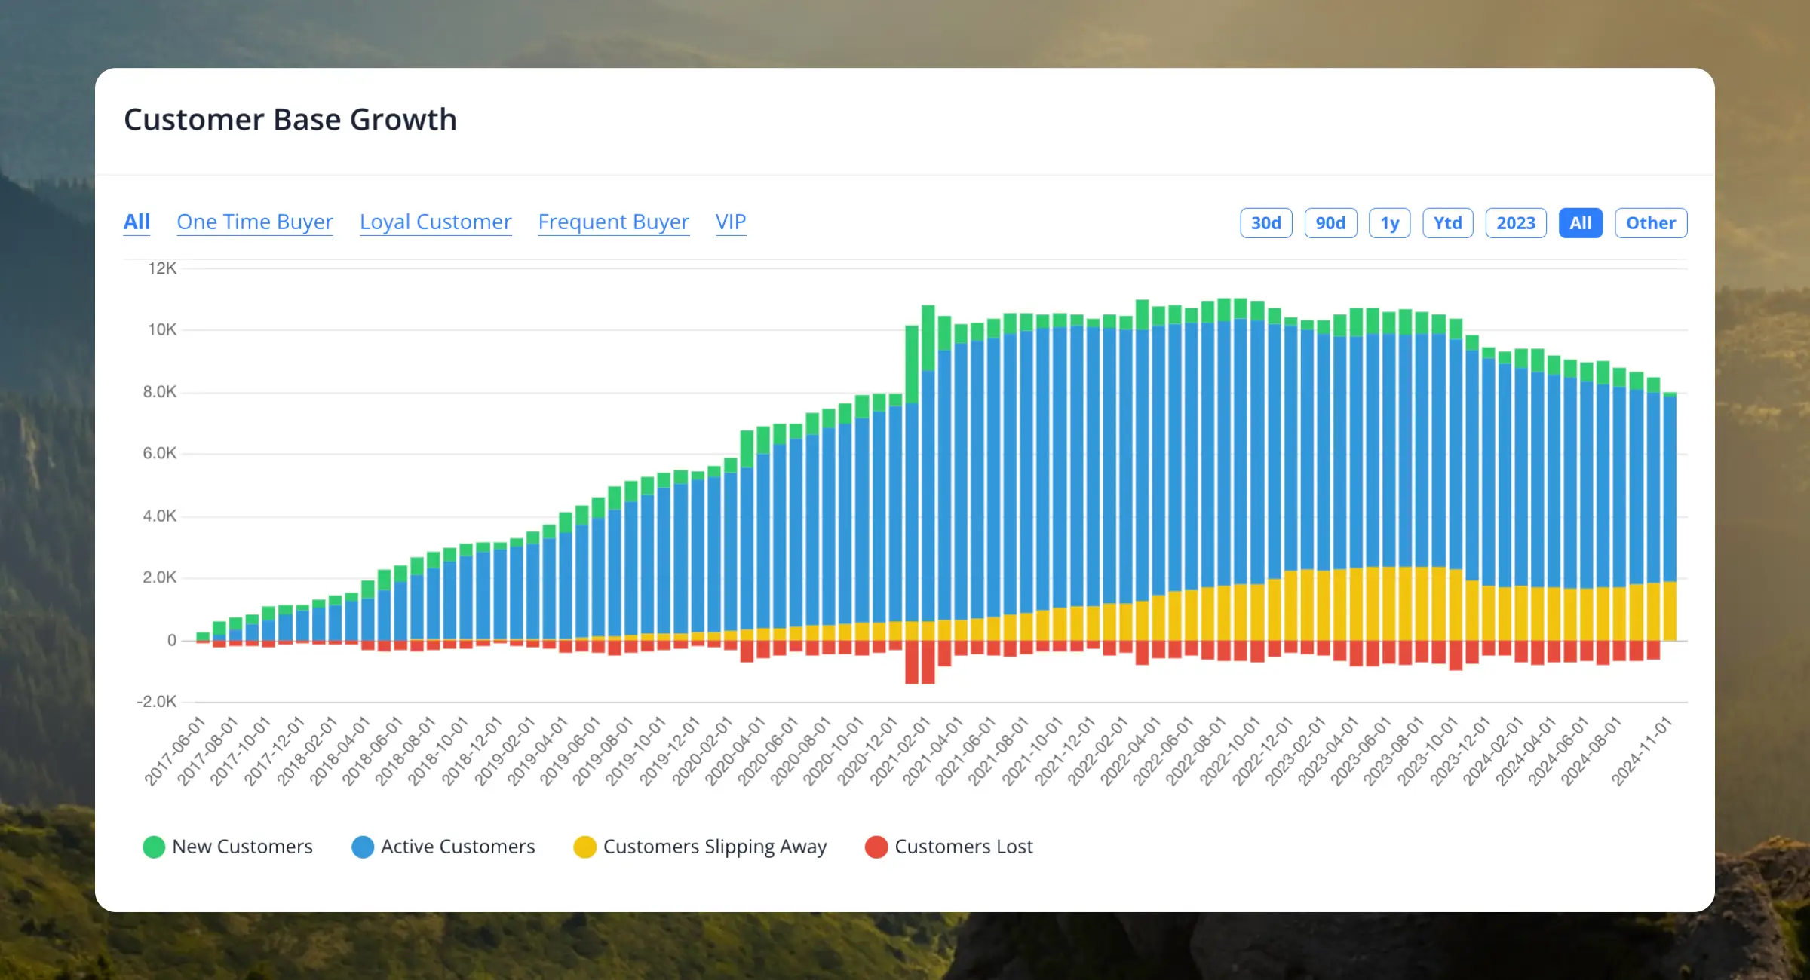Choose the 90d date range
1810x980 pixels.
[1330, 223]
